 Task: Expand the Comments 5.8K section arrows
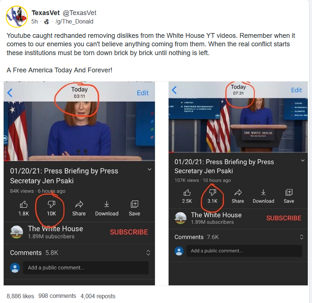click(x=148, y=253)
